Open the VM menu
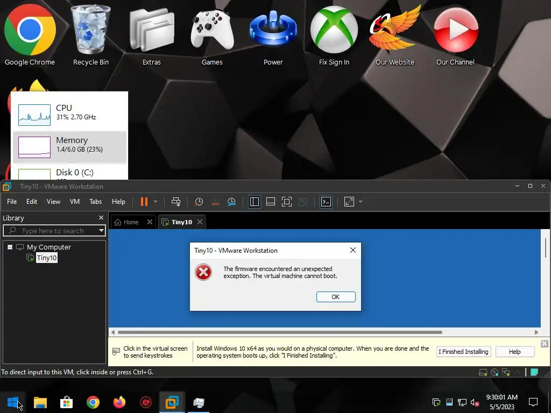 [74, 202]
